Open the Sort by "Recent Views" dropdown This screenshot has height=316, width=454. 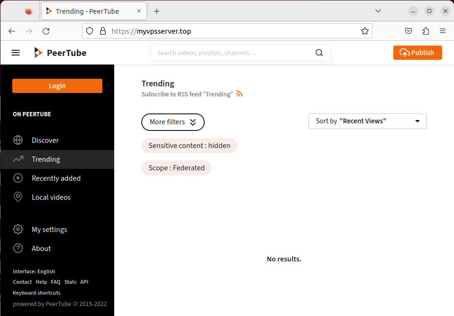tap(367, 121)
